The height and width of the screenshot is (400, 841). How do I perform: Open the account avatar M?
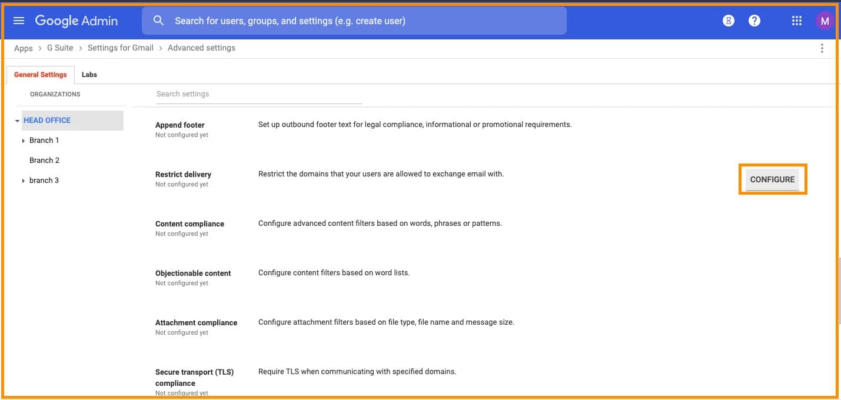tap(825, 21)
